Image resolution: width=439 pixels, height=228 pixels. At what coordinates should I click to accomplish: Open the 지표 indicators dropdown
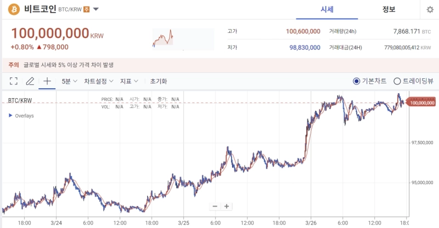129,81
